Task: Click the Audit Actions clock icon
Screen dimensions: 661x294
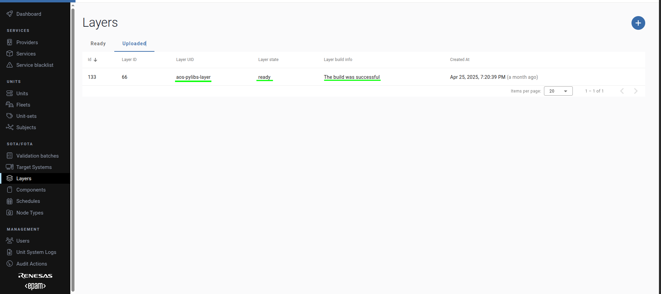Action: (10, 264)
